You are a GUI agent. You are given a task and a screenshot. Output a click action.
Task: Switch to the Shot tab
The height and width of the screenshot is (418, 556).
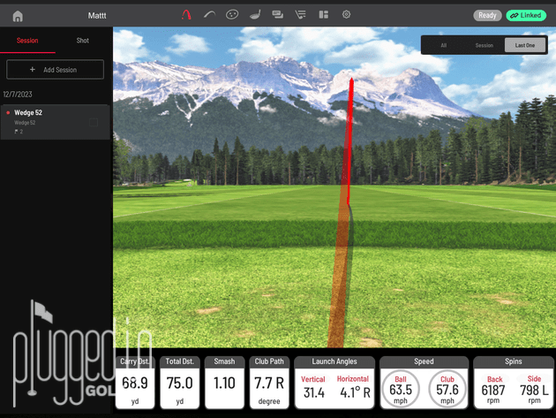click(82, 41)
